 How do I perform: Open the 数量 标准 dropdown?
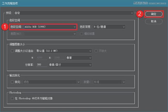[x=109, y=82]
